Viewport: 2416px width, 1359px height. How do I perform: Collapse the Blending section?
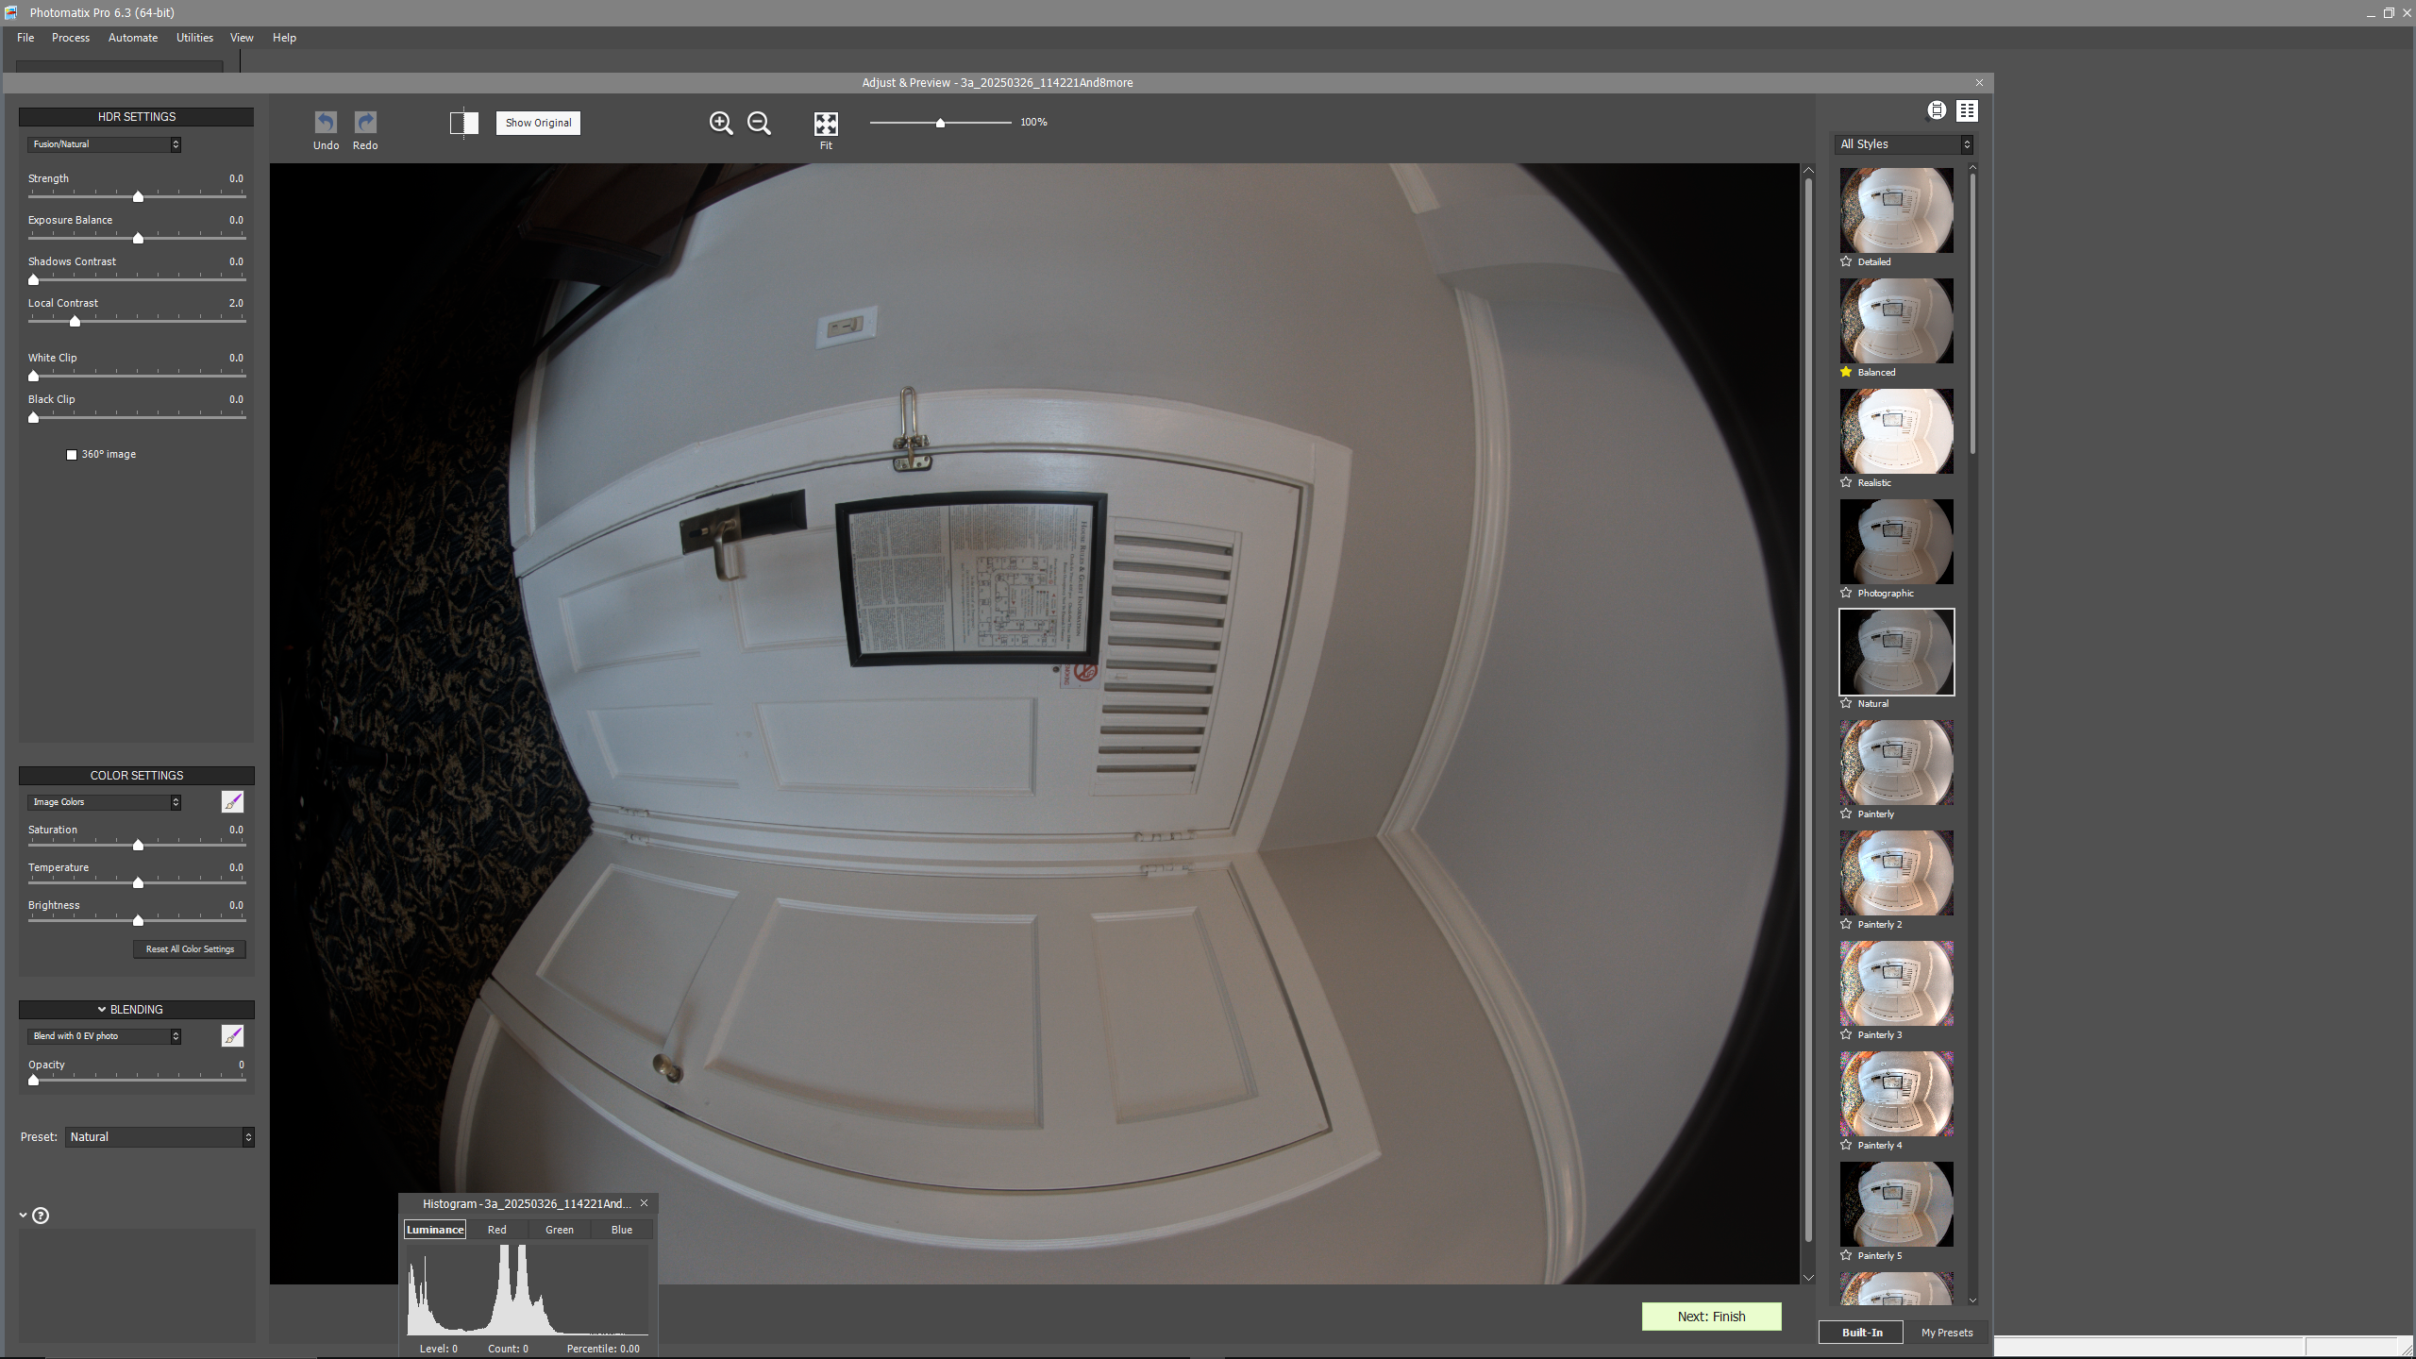point(102,1010)
